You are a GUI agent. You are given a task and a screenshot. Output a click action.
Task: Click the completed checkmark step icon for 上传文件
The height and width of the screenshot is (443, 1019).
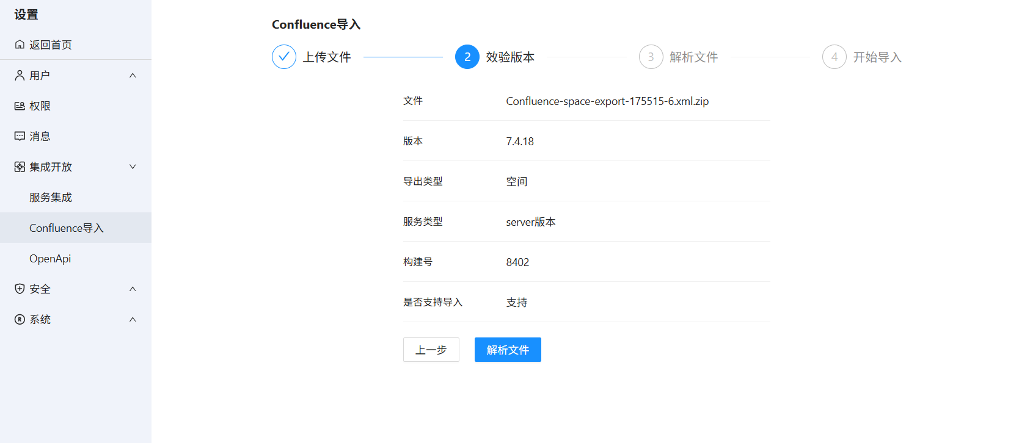pyautogui.click(x=284, y=57)
